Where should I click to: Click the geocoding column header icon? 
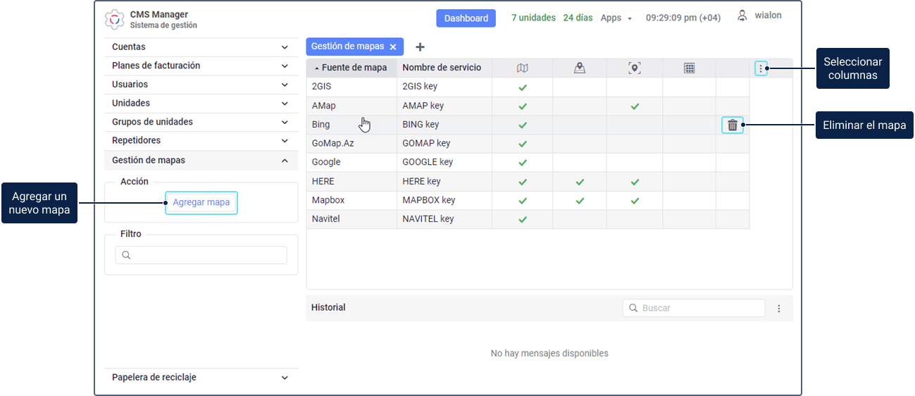point(635,68)
